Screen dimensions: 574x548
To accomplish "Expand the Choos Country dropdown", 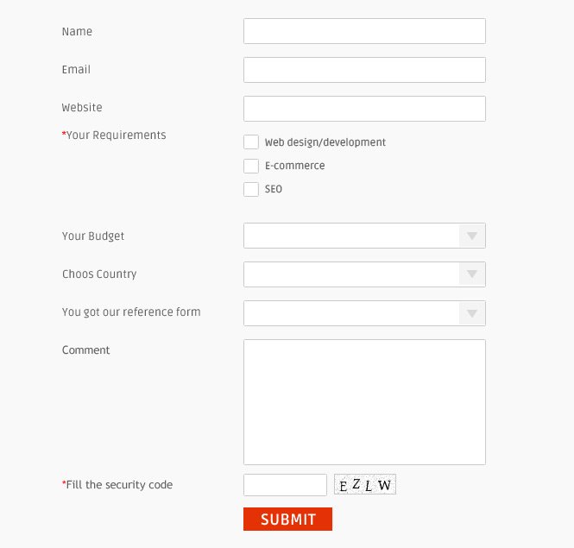I will 364,274.
